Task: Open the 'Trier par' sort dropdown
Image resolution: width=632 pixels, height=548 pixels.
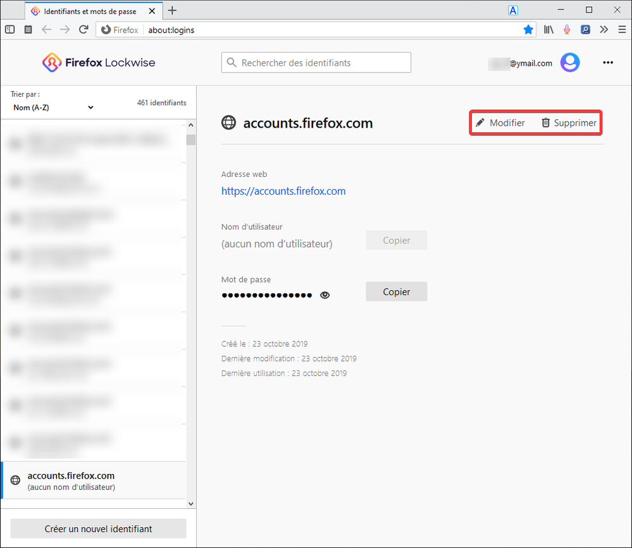Action: tap(53, 107)
